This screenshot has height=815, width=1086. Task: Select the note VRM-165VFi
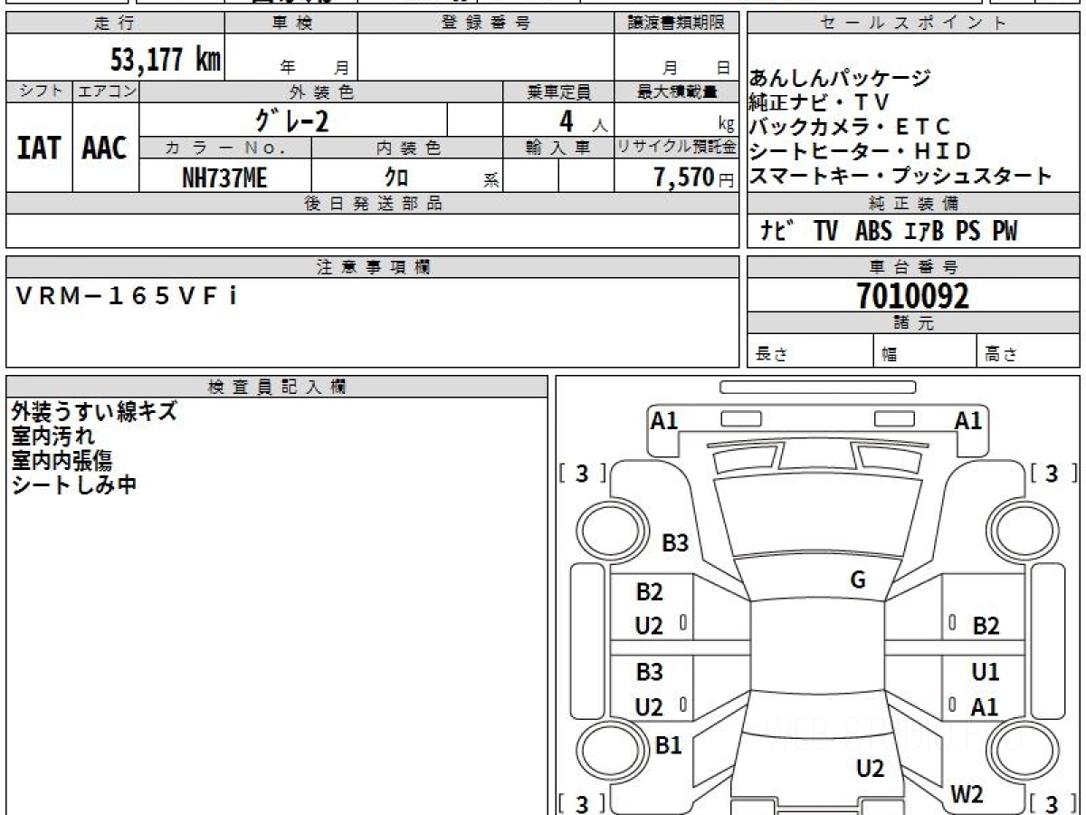point(128,295)
